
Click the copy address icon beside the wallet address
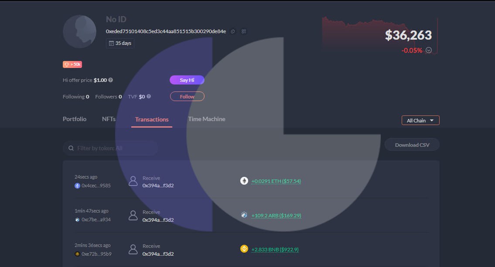click(x=233, y=31)
